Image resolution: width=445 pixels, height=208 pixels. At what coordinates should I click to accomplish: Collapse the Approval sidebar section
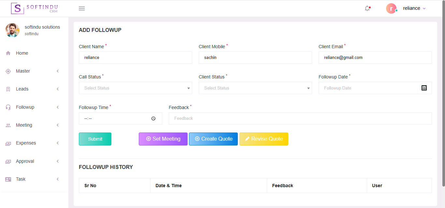coord(58,161)
